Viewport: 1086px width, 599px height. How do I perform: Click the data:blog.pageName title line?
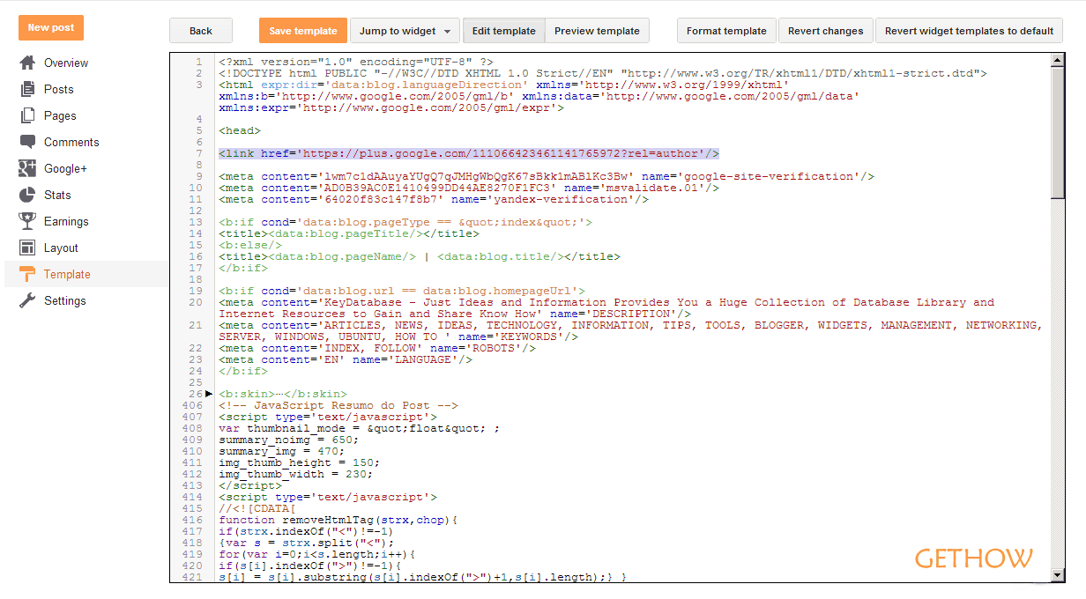coord(420,256)
